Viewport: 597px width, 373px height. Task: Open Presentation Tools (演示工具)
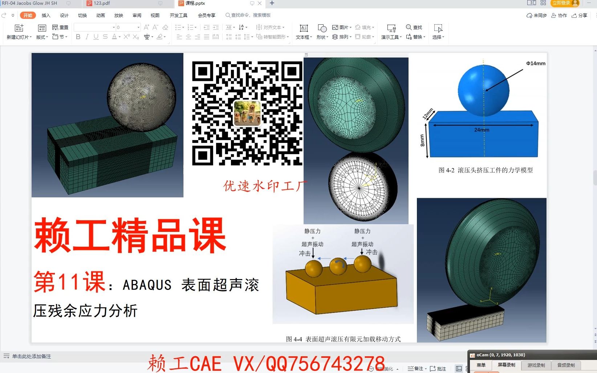391,32
